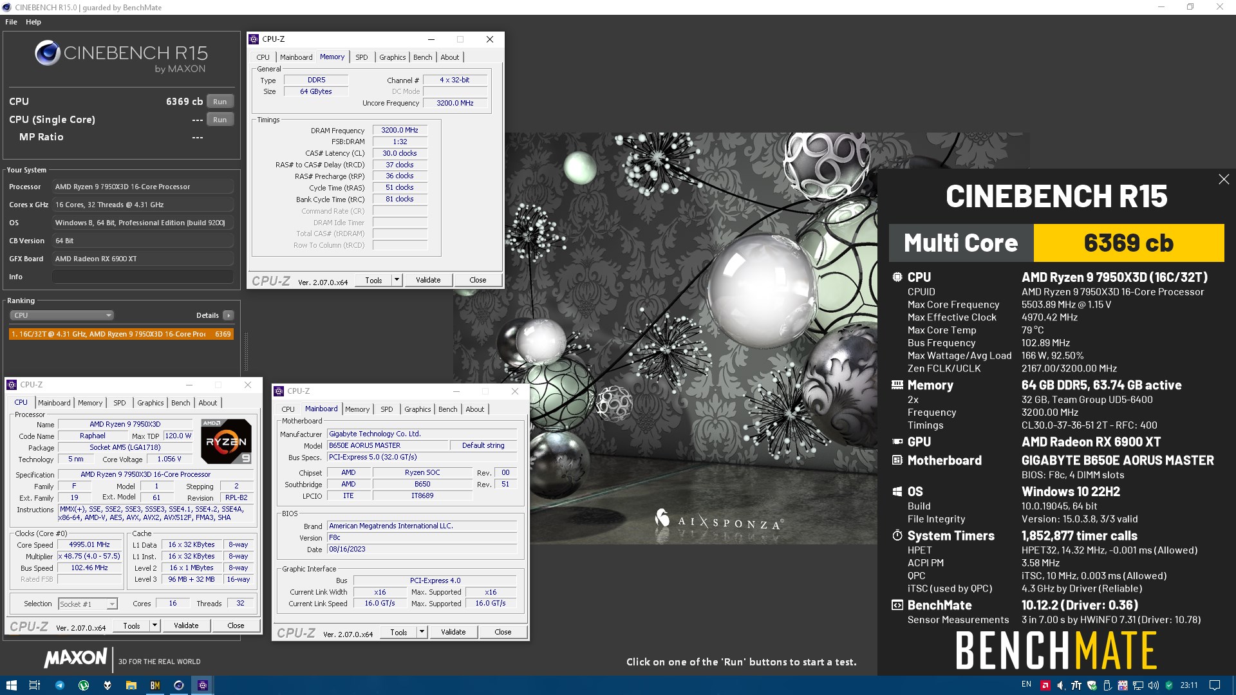Click Close button in CPU tab CPU-Z window
Image resolution: width=1236 pixels, height=695 pixels.
pos(236,625)
